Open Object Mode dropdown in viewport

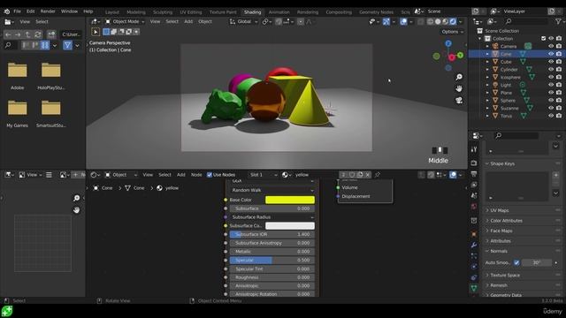pos(125,21)
